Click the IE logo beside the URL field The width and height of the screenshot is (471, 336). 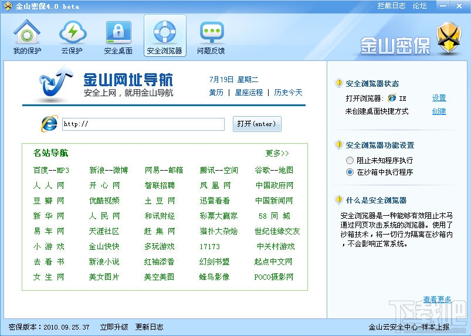point(49,123)
